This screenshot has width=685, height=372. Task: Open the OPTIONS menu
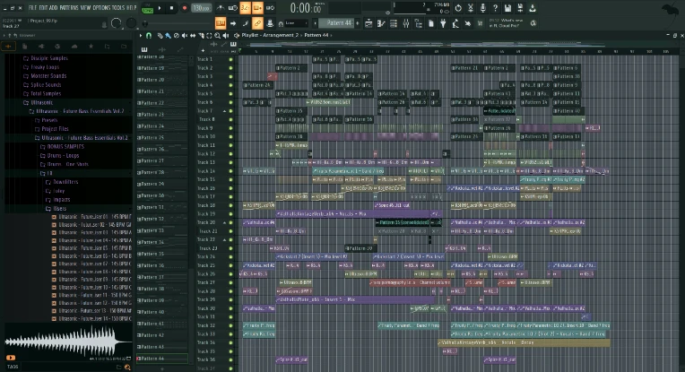[x=103, y=6]
